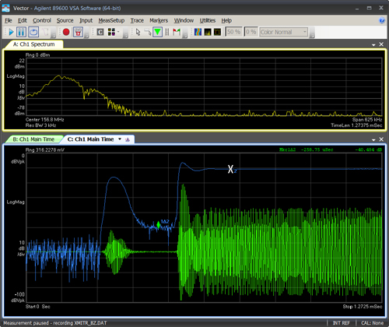Click the 50 % field
The image size is (389, 327).
(233, 32)
